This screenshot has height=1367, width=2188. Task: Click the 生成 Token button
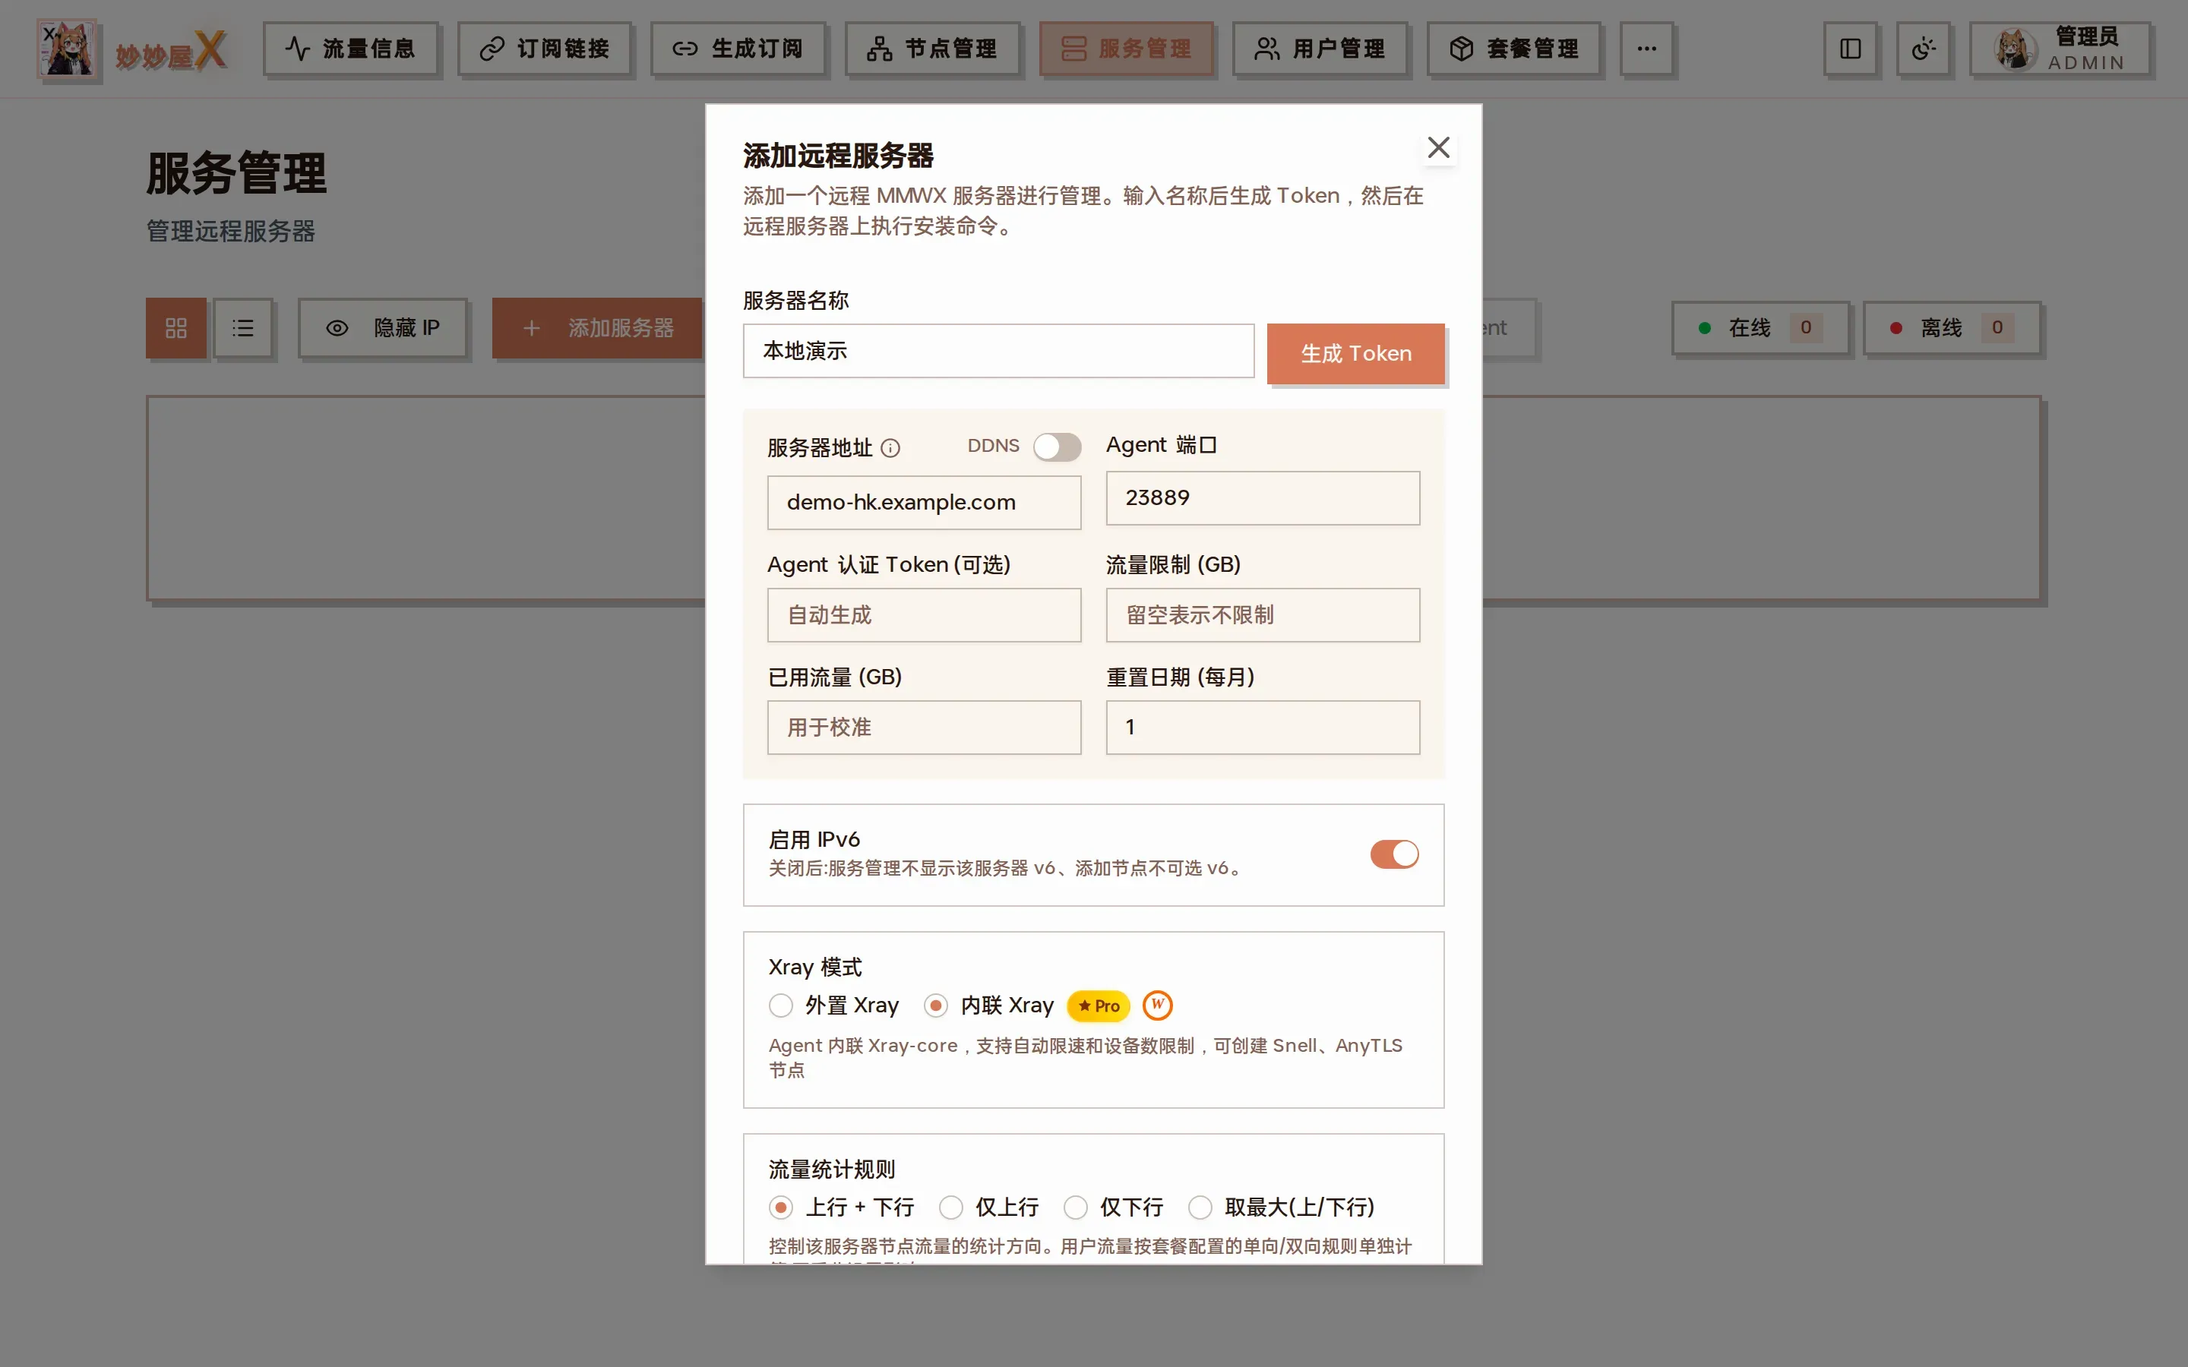[x=1355, y=353]
